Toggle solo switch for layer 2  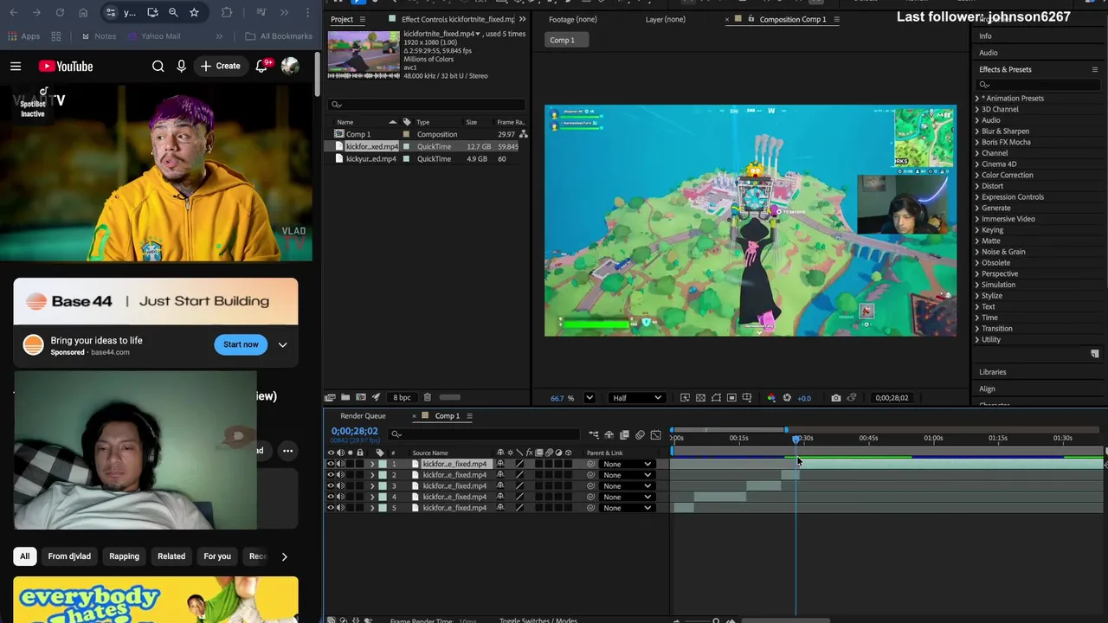coord(350,475)
